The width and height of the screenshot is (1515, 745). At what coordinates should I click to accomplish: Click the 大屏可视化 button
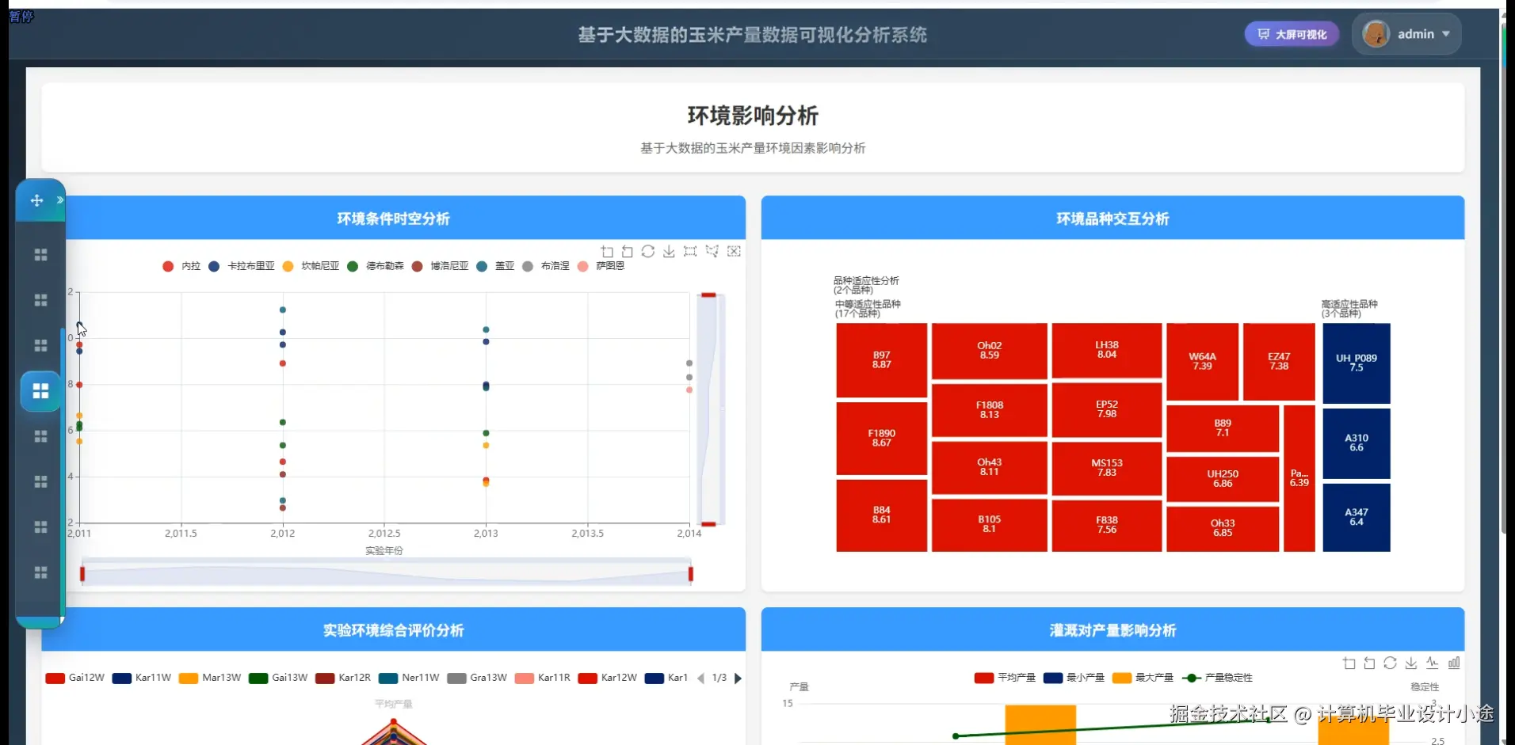coord(1291,33)
